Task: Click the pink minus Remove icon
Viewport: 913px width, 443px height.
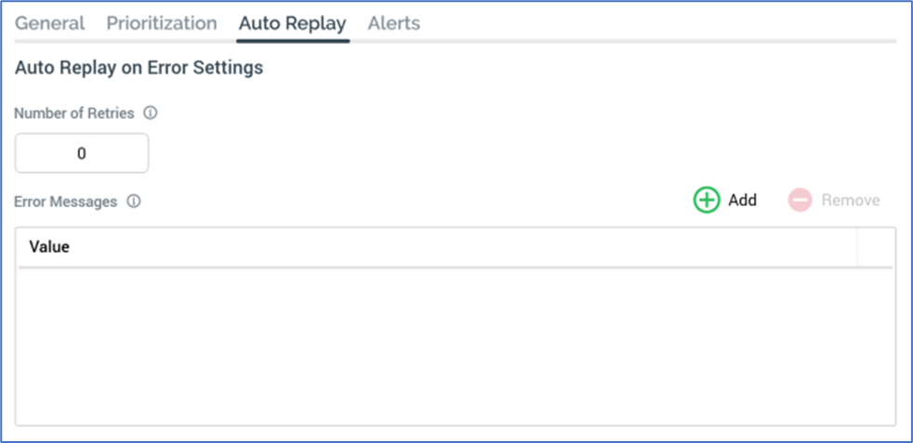Action: pos(800,200)
